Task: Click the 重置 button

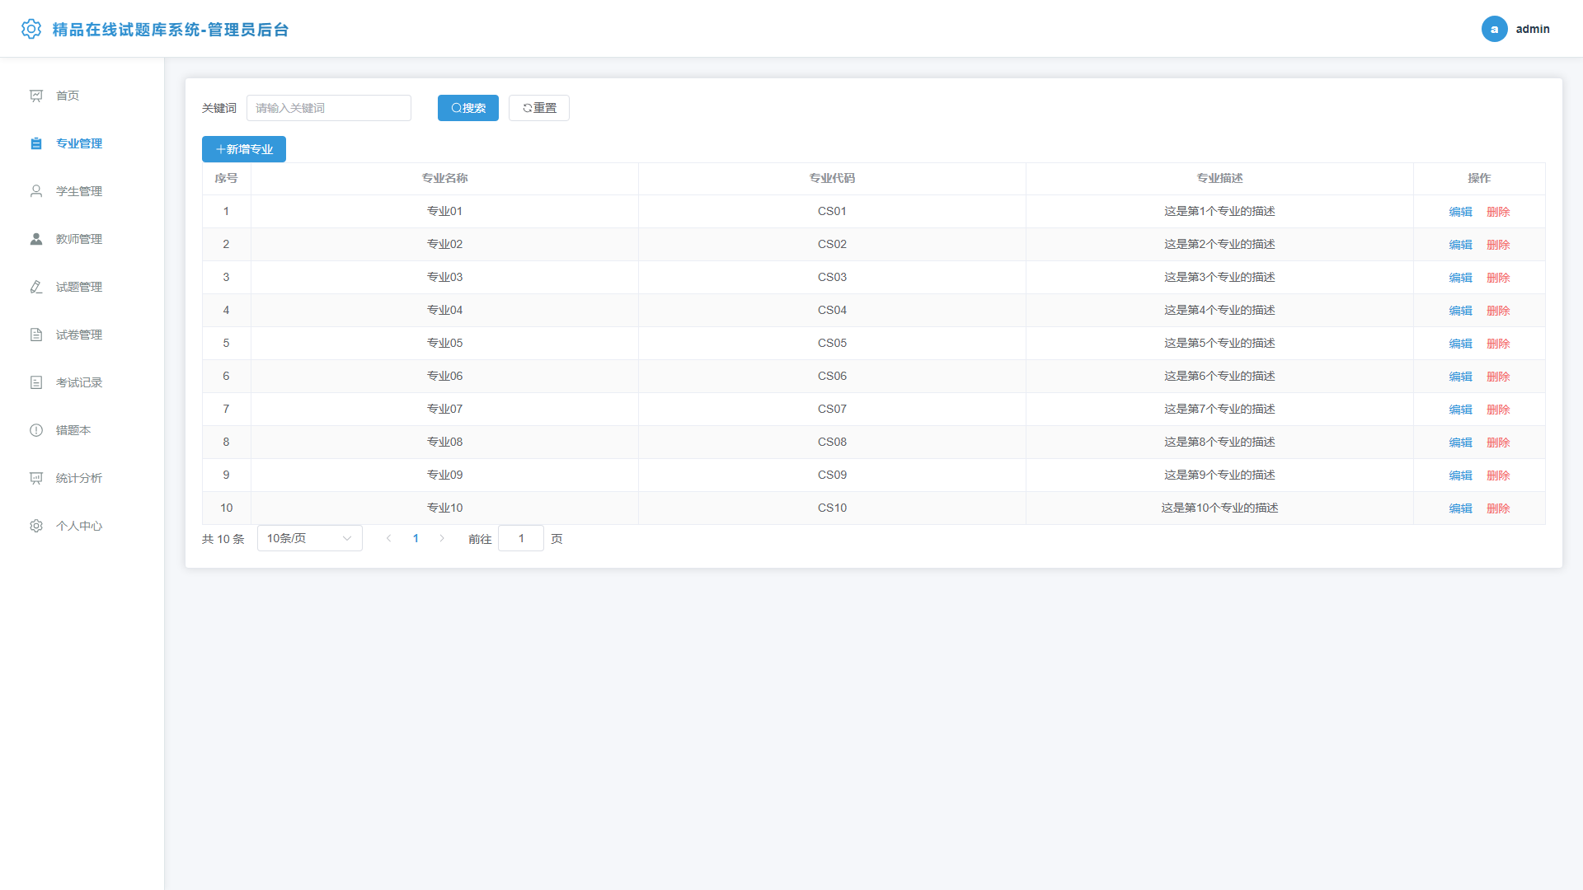Action: pos(539,108)
